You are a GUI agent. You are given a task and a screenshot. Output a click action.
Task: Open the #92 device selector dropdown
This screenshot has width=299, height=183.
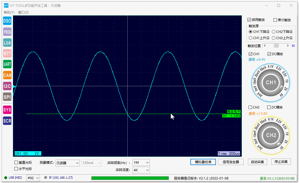(x=33, y=178)
